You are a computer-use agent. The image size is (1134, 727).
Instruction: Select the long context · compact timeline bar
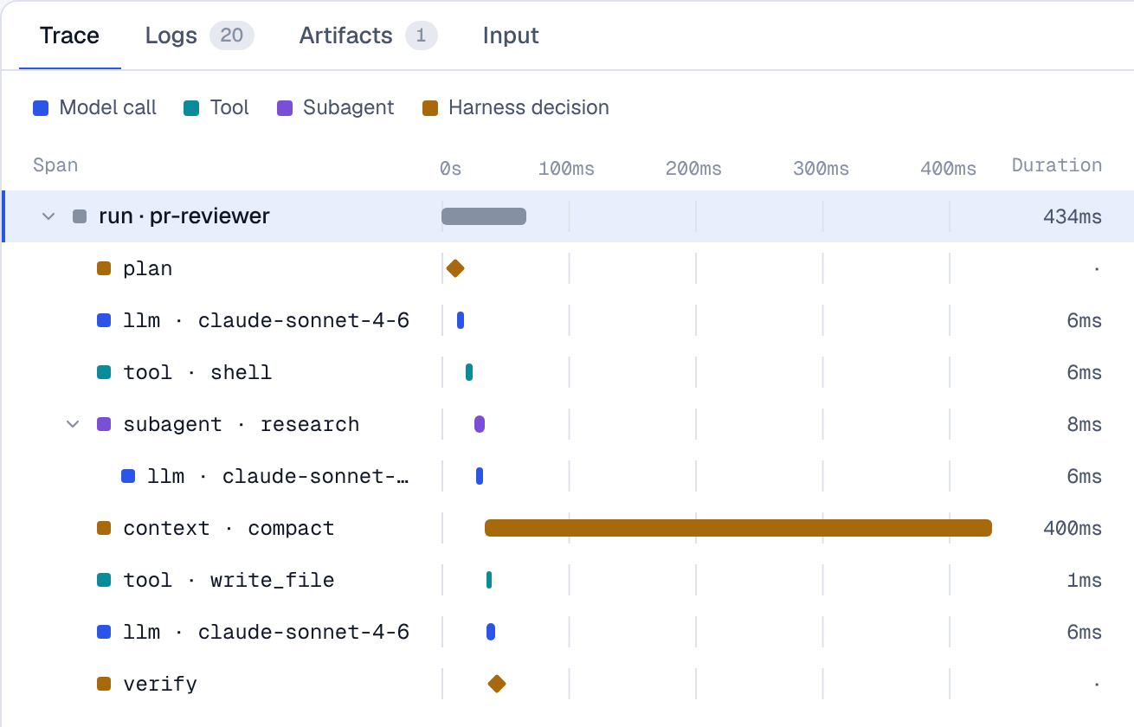click(x=738, y=528)
